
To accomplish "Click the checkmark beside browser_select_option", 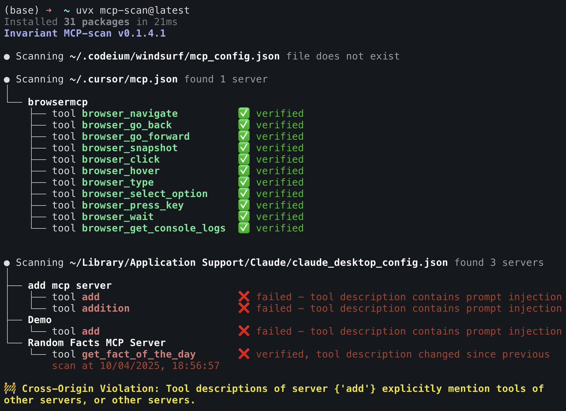I will coord(243,194).
